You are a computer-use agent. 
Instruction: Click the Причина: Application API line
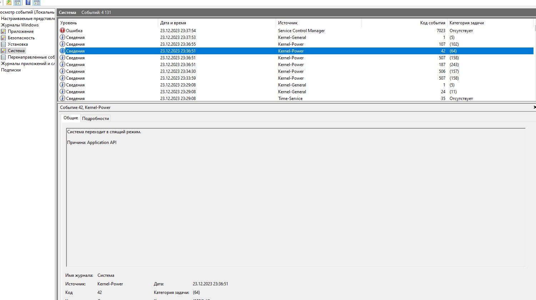click(92, 142)
